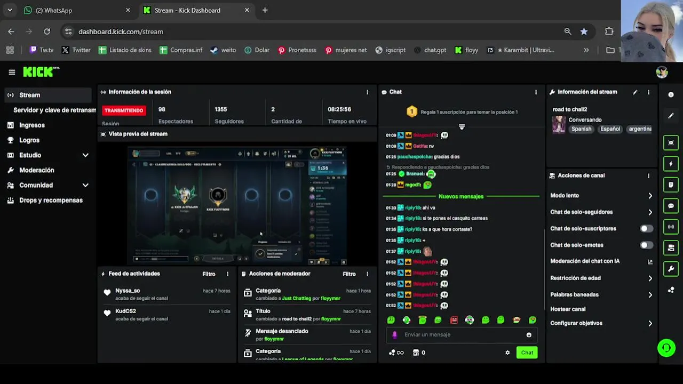This screenshot has height=384, width=683.
Task: Enable Chat de solo-suscriptores toggle
Action: 646,229
